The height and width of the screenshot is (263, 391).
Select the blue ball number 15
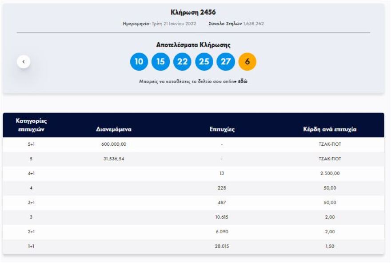click(160, 62)
